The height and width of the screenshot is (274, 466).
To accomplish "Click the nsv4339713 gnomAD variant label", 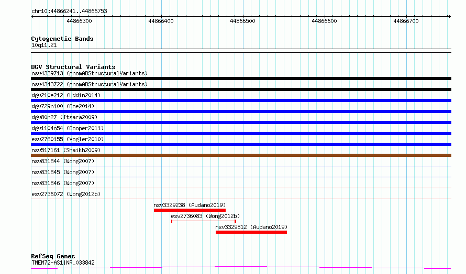I will click(90, 73).
